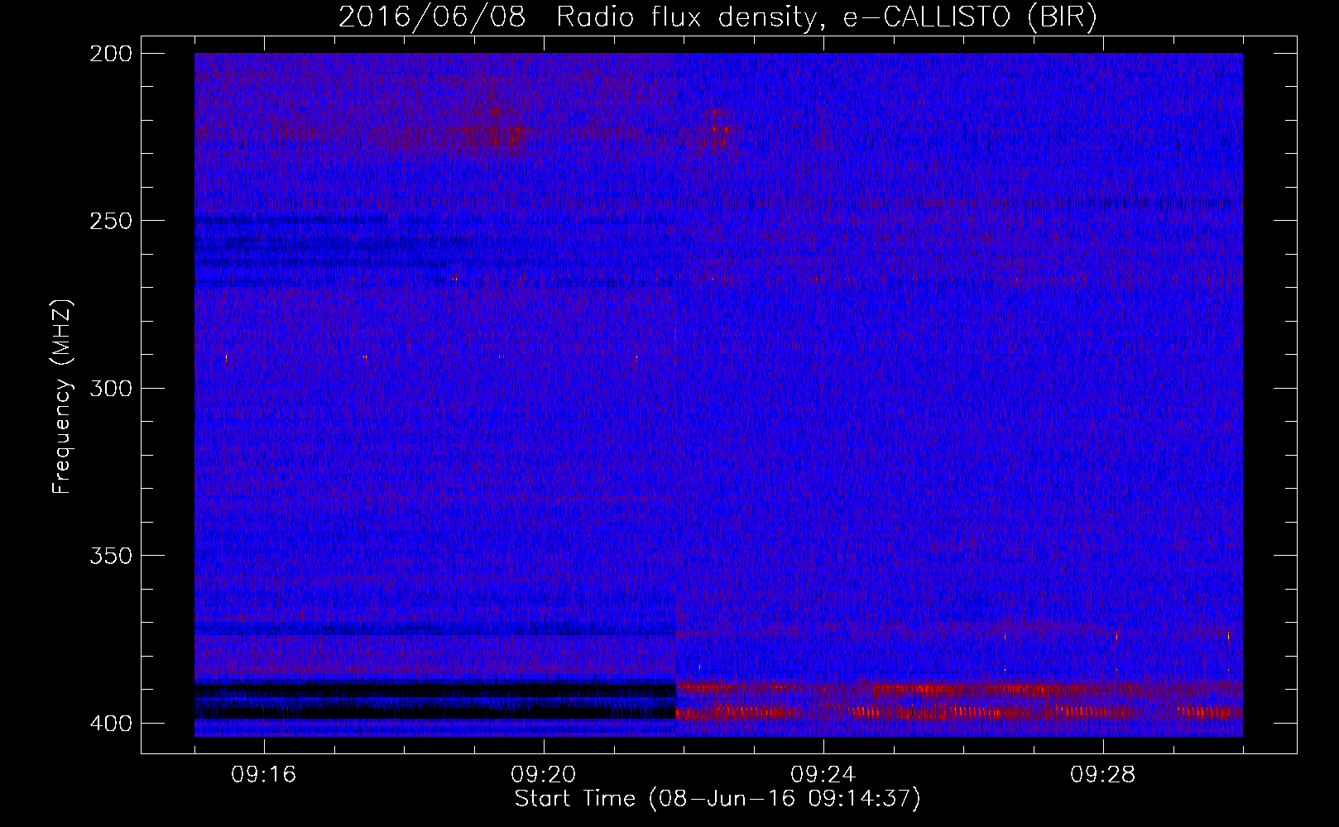1339x827 pixels.
Task: Click the bright red emission band near 400 MHz
Action: coord(959,711)
